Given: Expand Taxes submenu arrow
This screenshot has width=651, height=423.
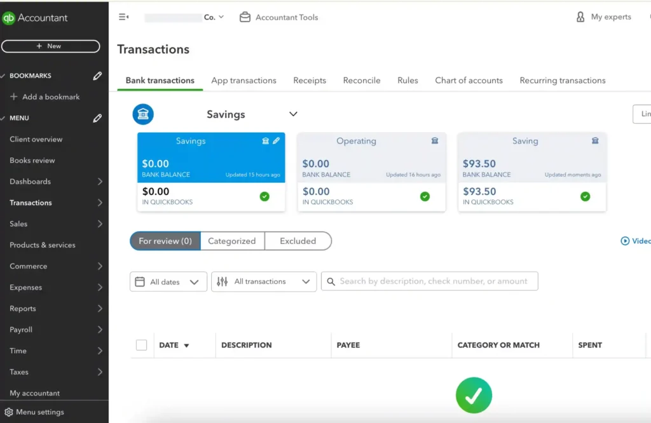Looking at the screenshot, I should [x=100, y=372].
